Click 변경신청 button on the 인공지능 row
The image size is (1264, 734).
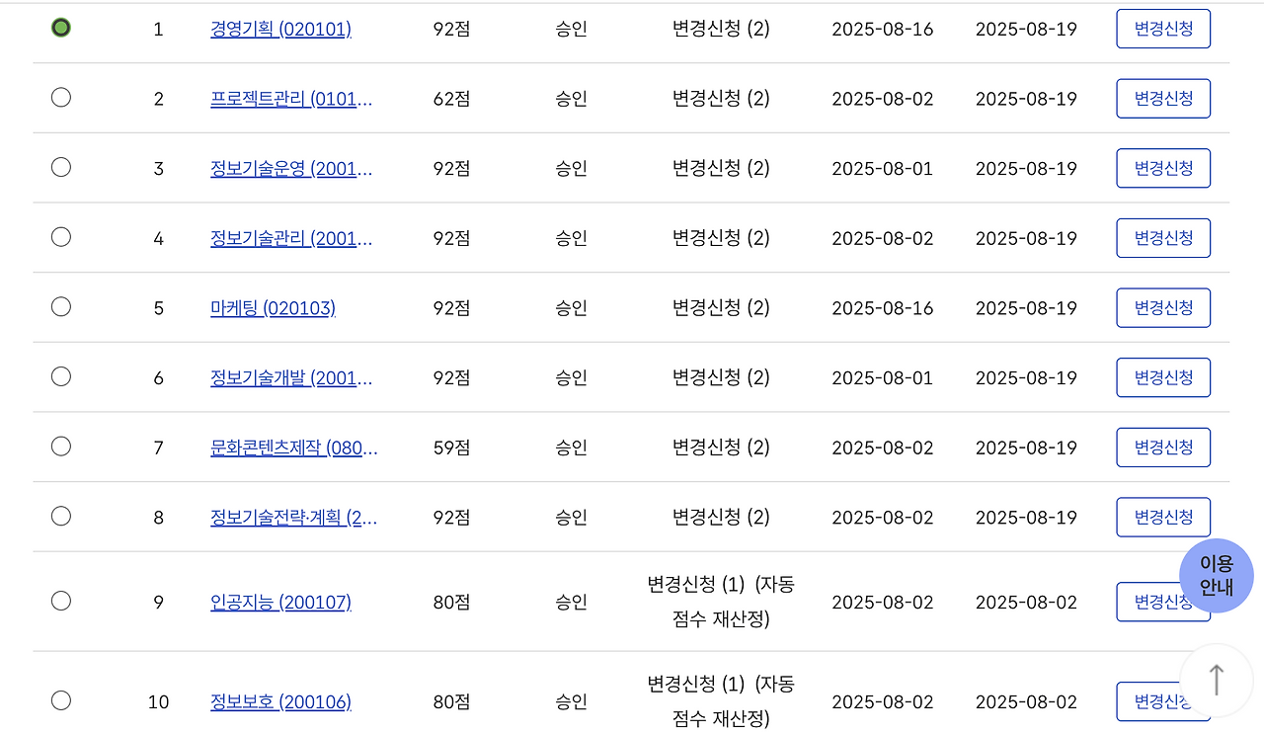coord(1162,601)
